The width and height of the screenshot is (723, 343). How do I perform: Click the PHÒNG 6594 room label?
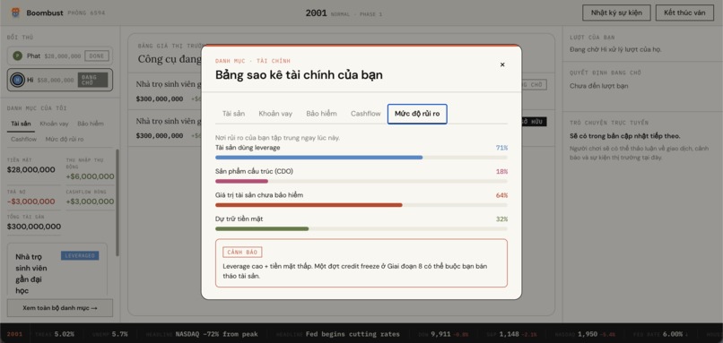[x=86, y=13]
